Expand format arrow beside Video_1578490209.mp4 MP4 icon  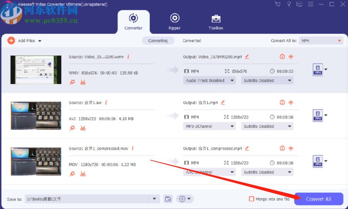(326, 70)
